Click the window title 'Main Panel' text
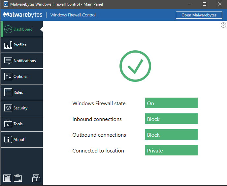Screen dimensions: 227x186 pos(93,4)
